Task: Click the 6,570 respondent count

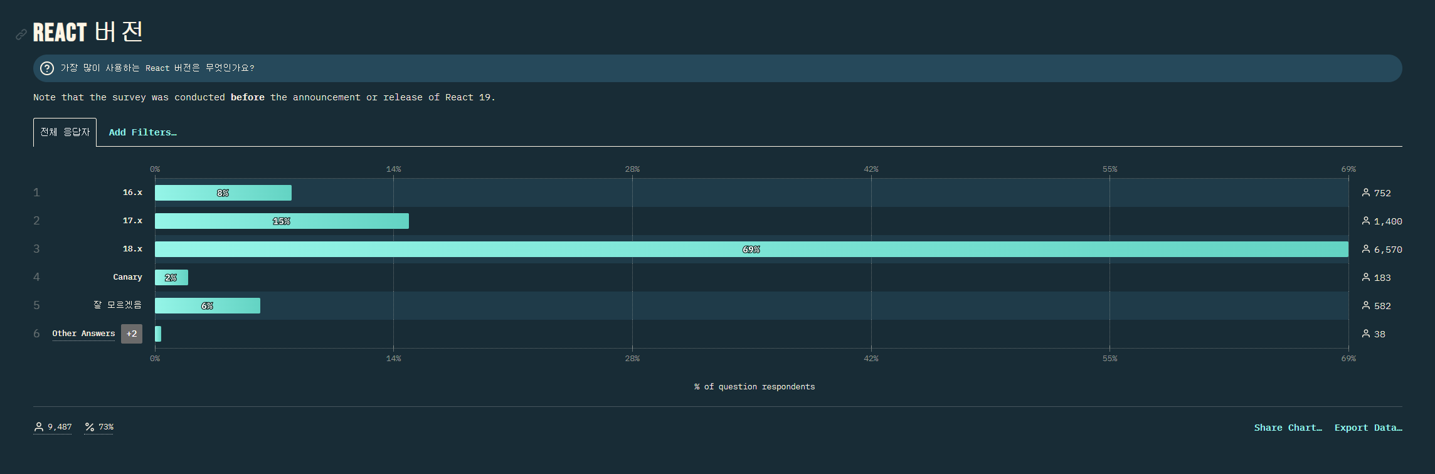Action: 1388,250
